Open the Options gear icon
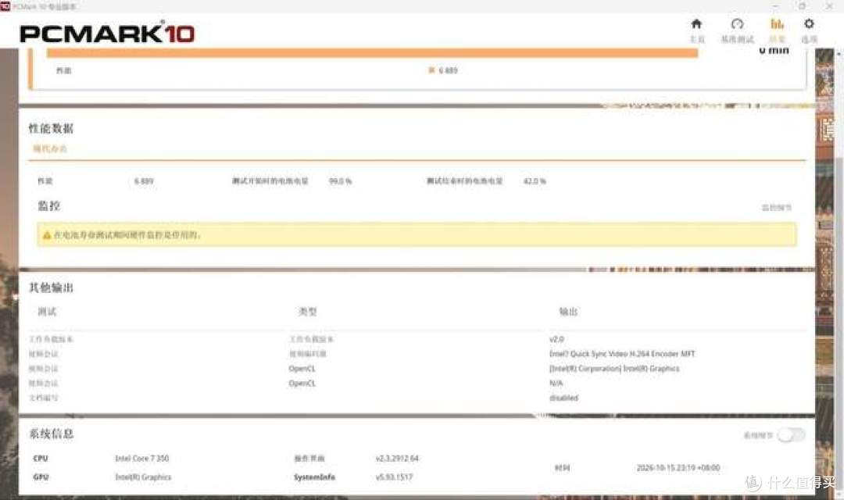 [809, 24]
